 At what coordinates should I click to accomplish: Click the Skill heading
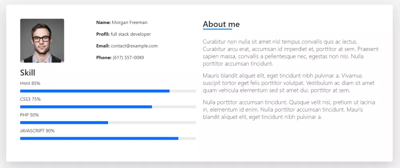coord(28,73)
